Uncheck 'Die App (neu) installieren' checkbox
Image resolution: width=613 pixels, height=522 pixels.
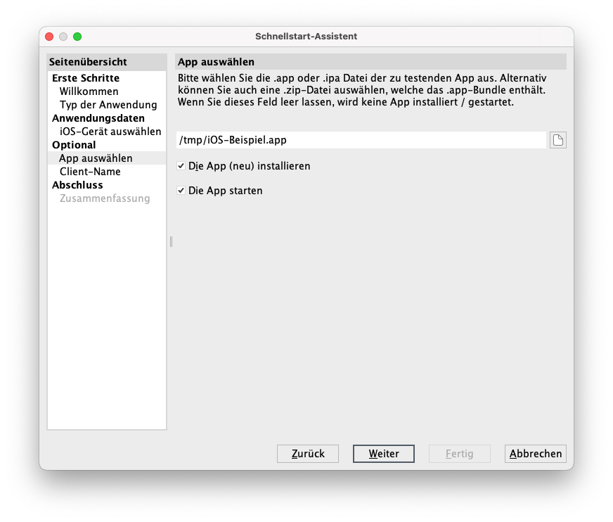coord(181,166)
